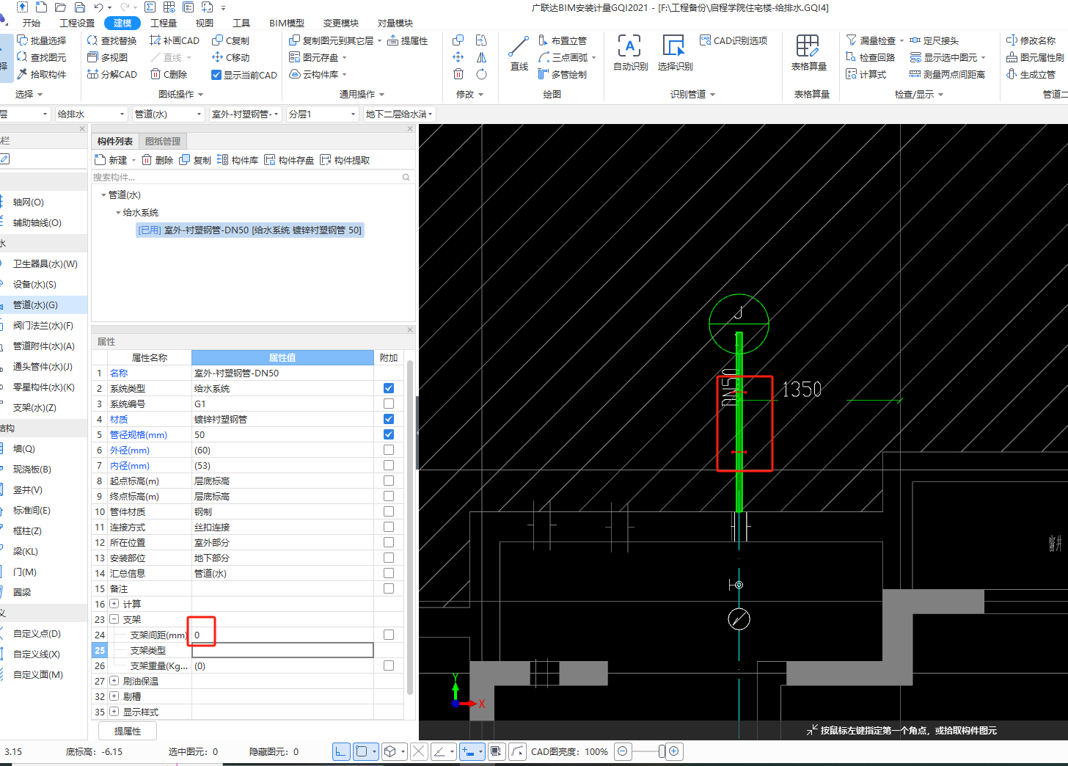
Task: Open the 地下二层给水消 drawing dropdown
Action: tap(399, 114)
